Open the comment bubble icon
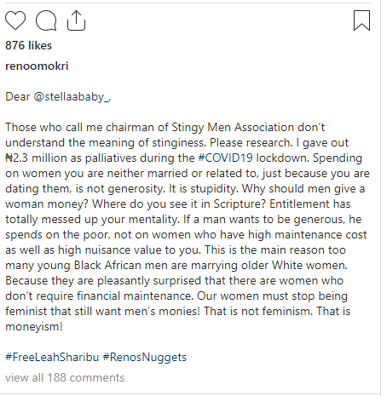 (46, 20)
